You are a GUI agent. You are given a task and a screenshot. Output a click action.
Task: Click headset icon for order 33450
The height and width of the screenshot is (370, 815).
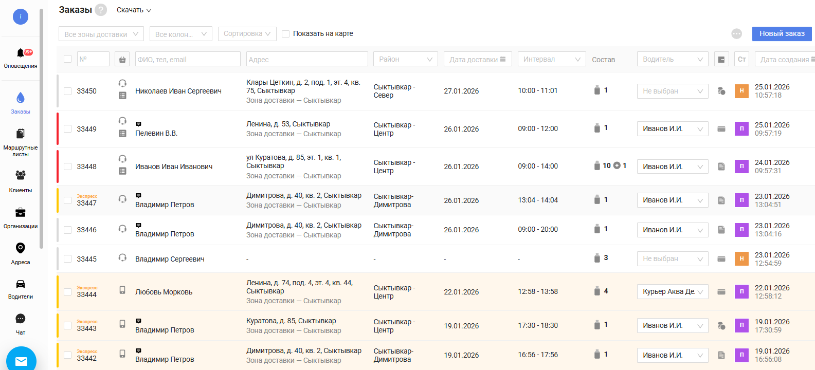122,83
